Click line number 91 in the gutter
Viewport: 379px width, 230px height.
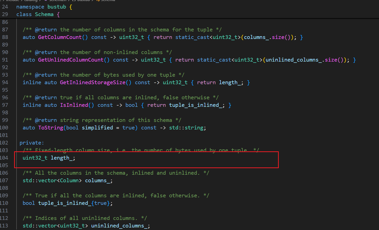click(5, 60)
